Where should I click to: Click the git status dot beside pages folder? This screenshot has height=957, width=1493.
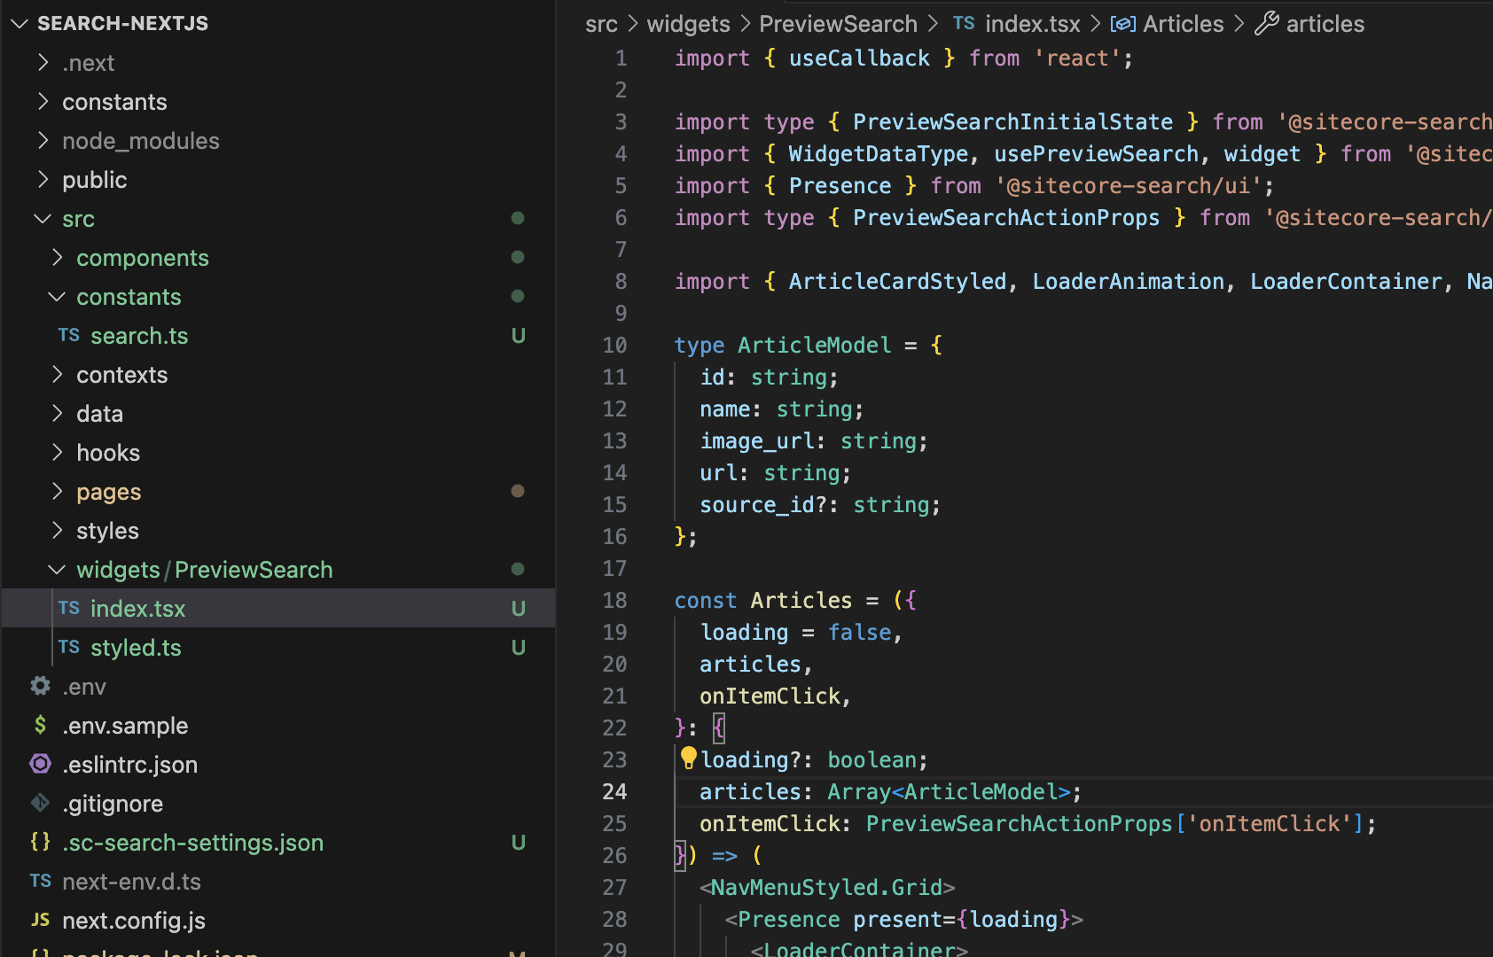pyautogui.click(x=518, y=491)
